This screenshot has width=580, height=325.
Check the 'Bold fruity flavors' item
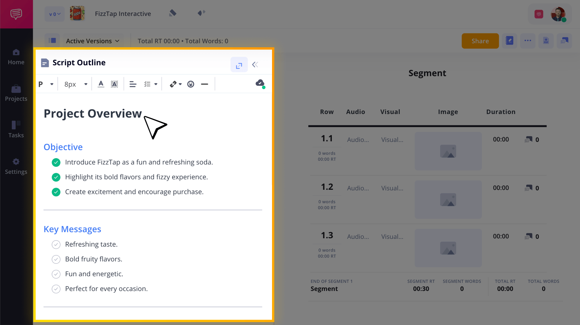click(56, 259)
